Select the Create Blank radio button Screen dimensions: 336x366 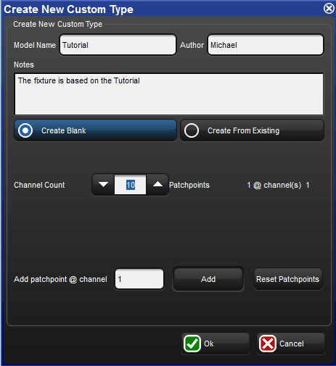(x=25, y=130)
